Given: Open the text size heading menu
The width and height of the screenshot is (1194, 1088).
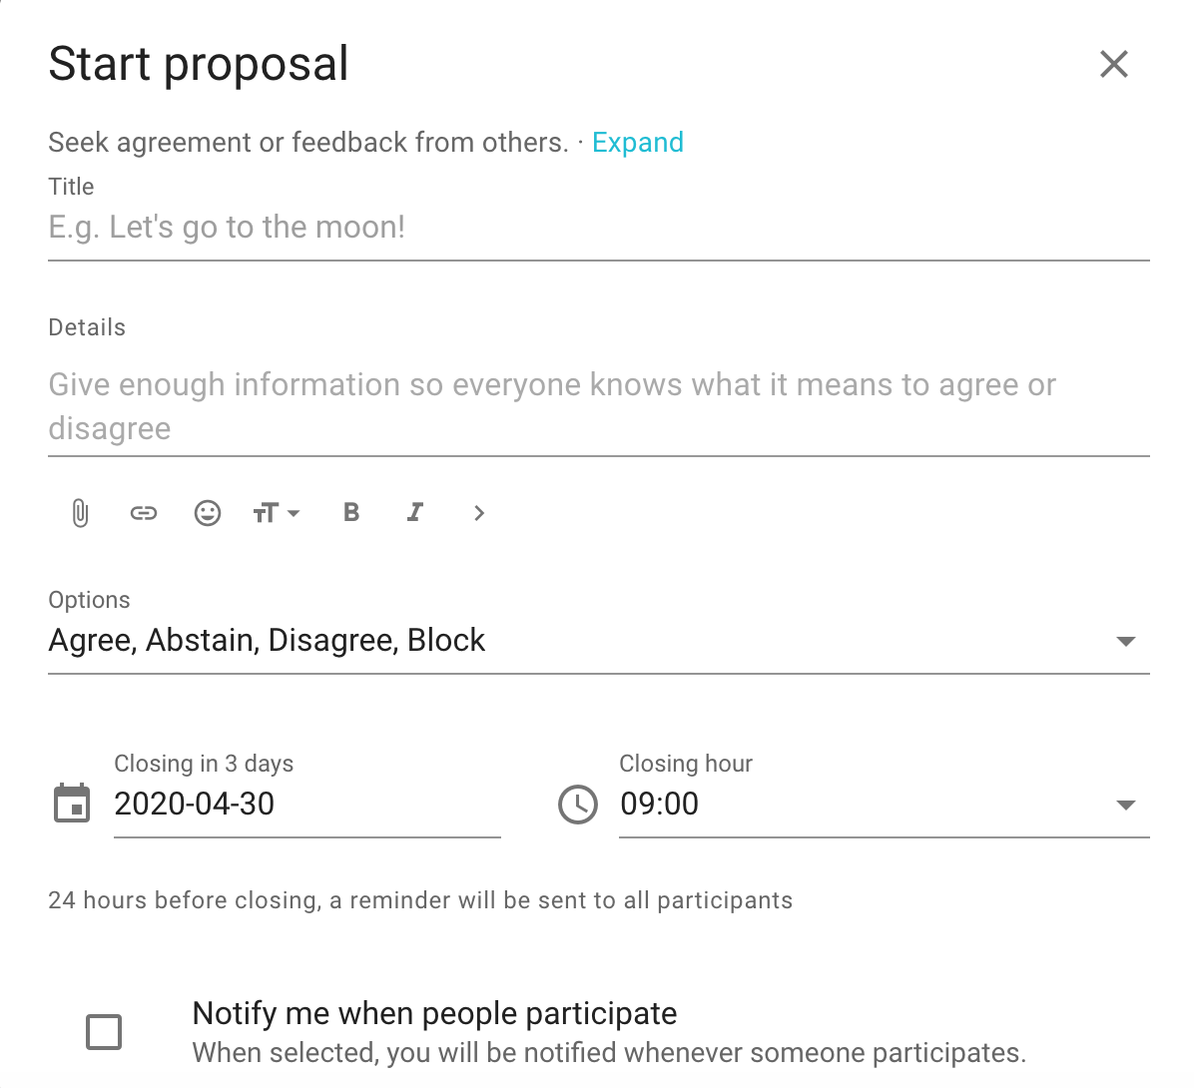Looking at the screenshot, I should pos(277,513).
